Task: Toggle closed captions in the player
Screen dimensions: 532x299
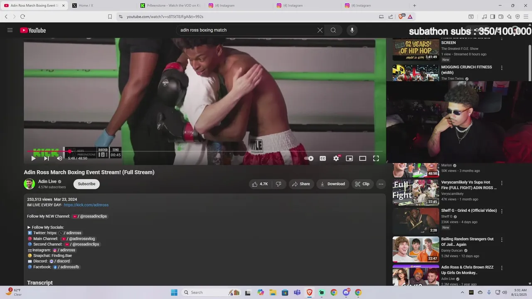Action: [x=323, y=158]
